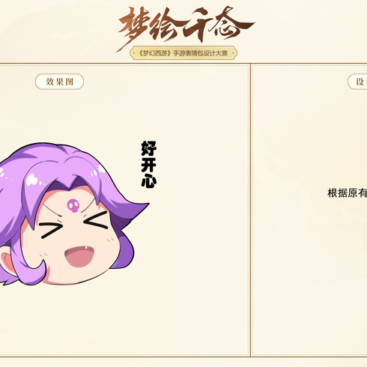Image resolution: width=367 pixels, height=367 pixels.
Task: Click the 心 character in the caption
Action: tap(149, 181)
